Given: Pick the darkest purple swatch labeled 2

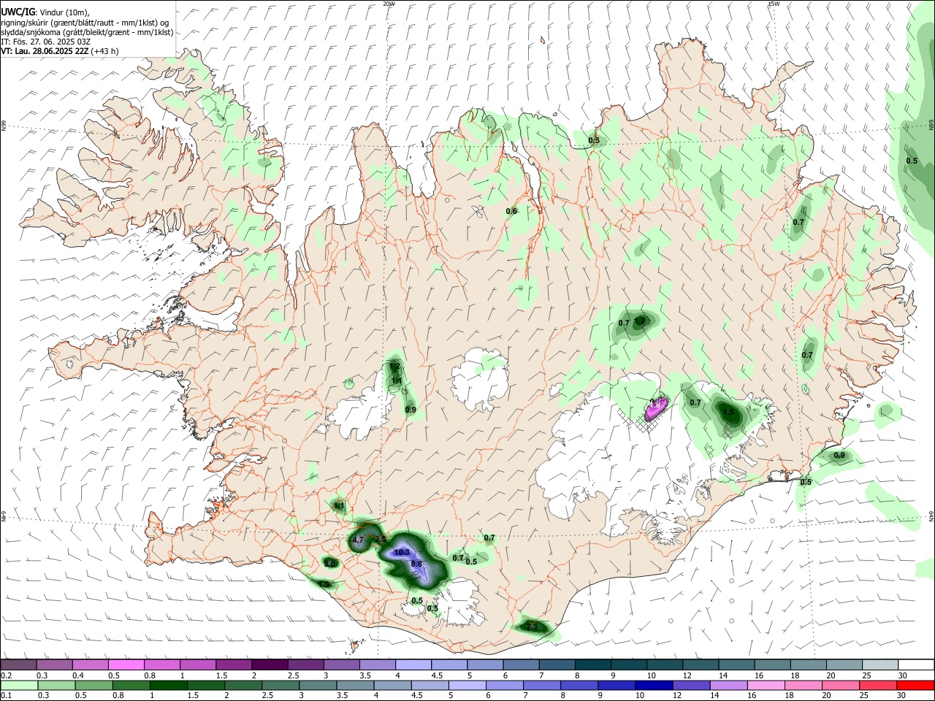Looking at the screenshot, I should 270,664.
